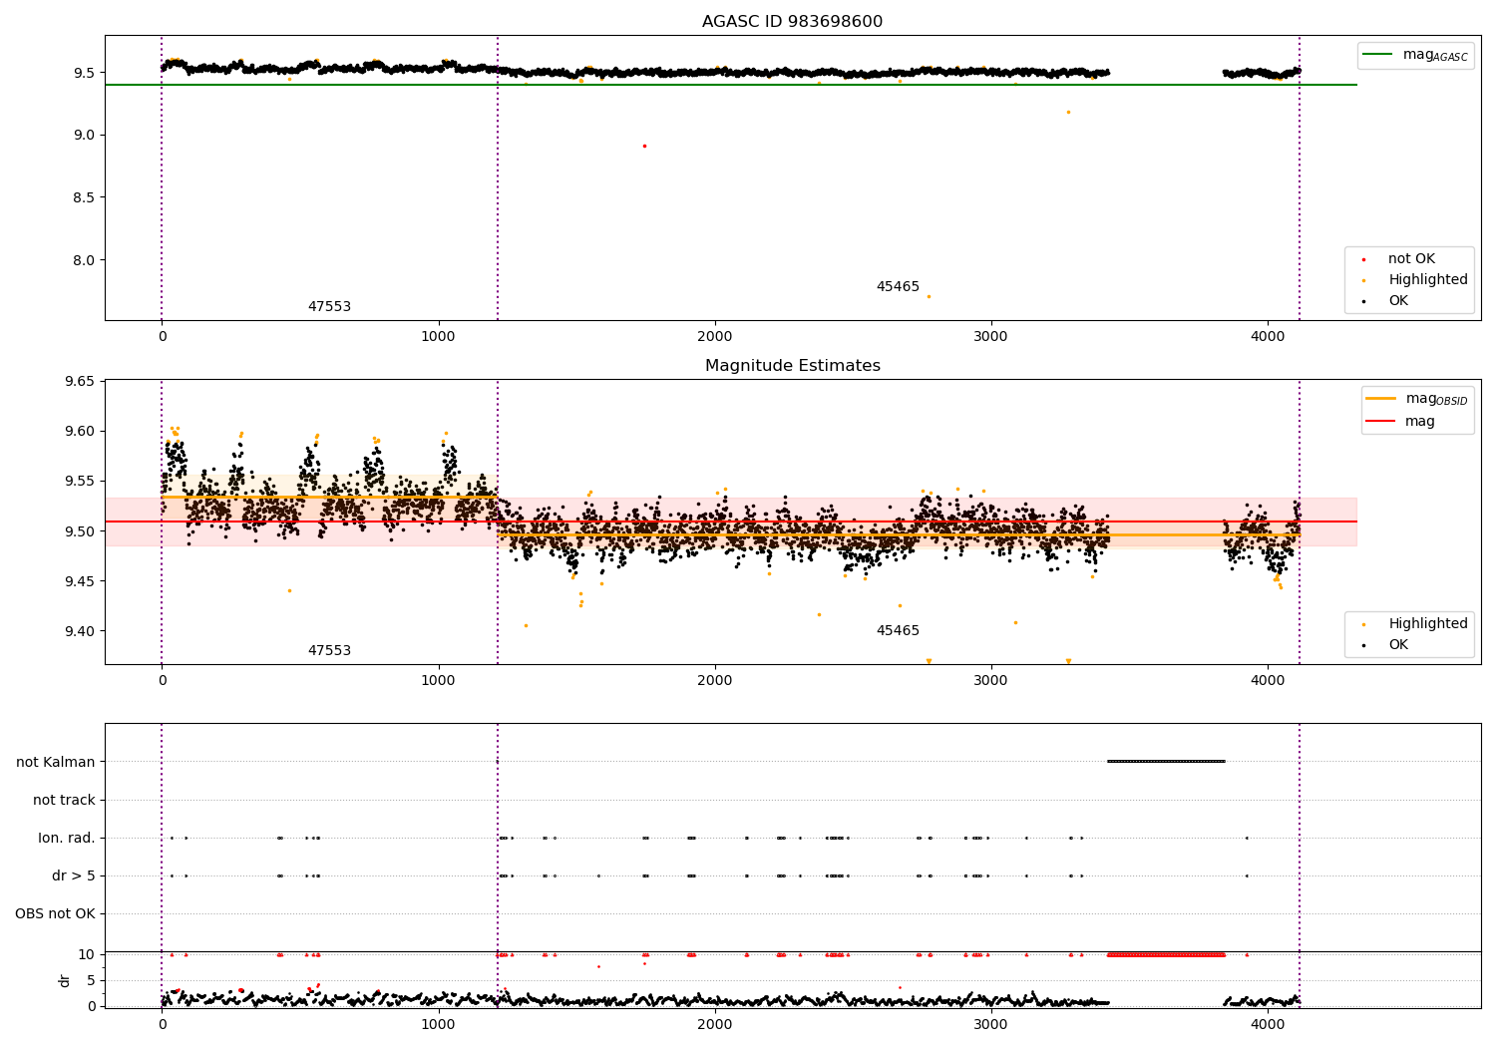Click the 'dr' axis label
This screenshot has width=1496, height=1047.
pyautogui.click(x=65, y=980)
